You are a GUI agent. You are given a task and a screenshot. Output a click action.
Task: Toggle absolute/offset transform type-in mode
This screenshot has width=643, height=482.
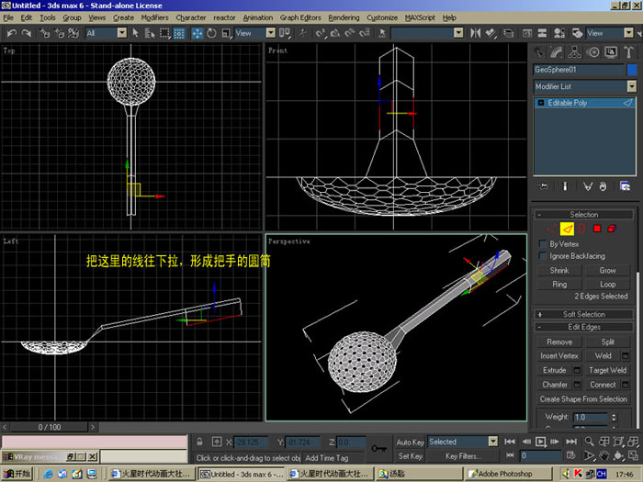click(217, 442)
